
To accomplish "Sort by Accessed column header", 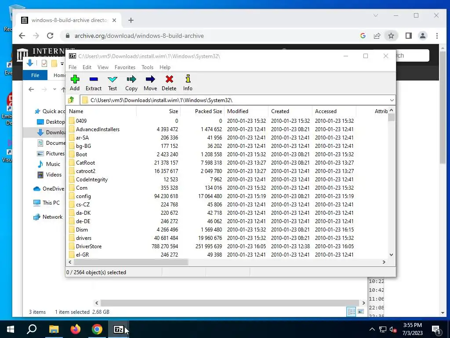I will click(334, 111).
